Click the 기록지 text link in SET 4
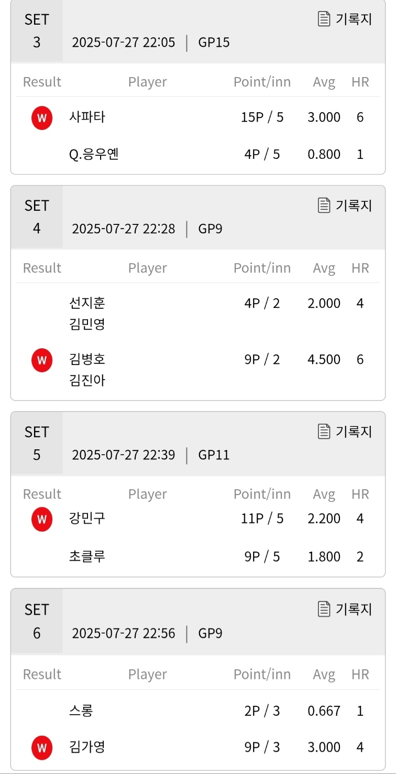This screenshot has height=774, width=396. (354, 205)
